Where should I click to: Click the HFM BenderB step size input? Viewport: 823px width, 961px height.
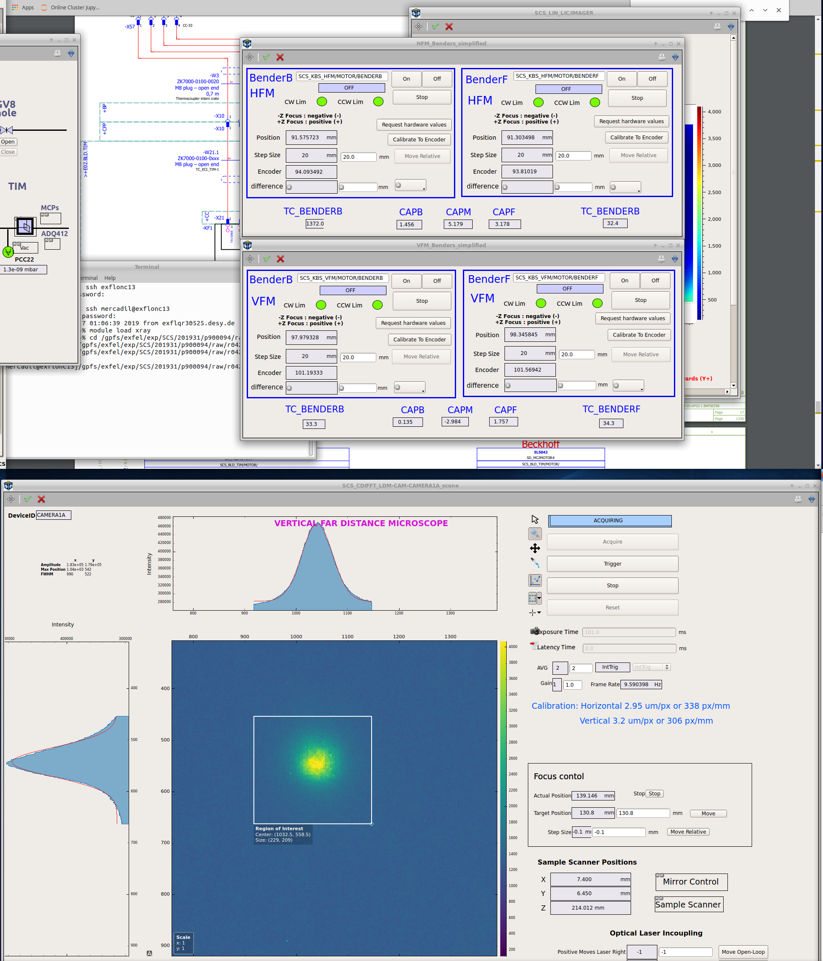(358, 157)
